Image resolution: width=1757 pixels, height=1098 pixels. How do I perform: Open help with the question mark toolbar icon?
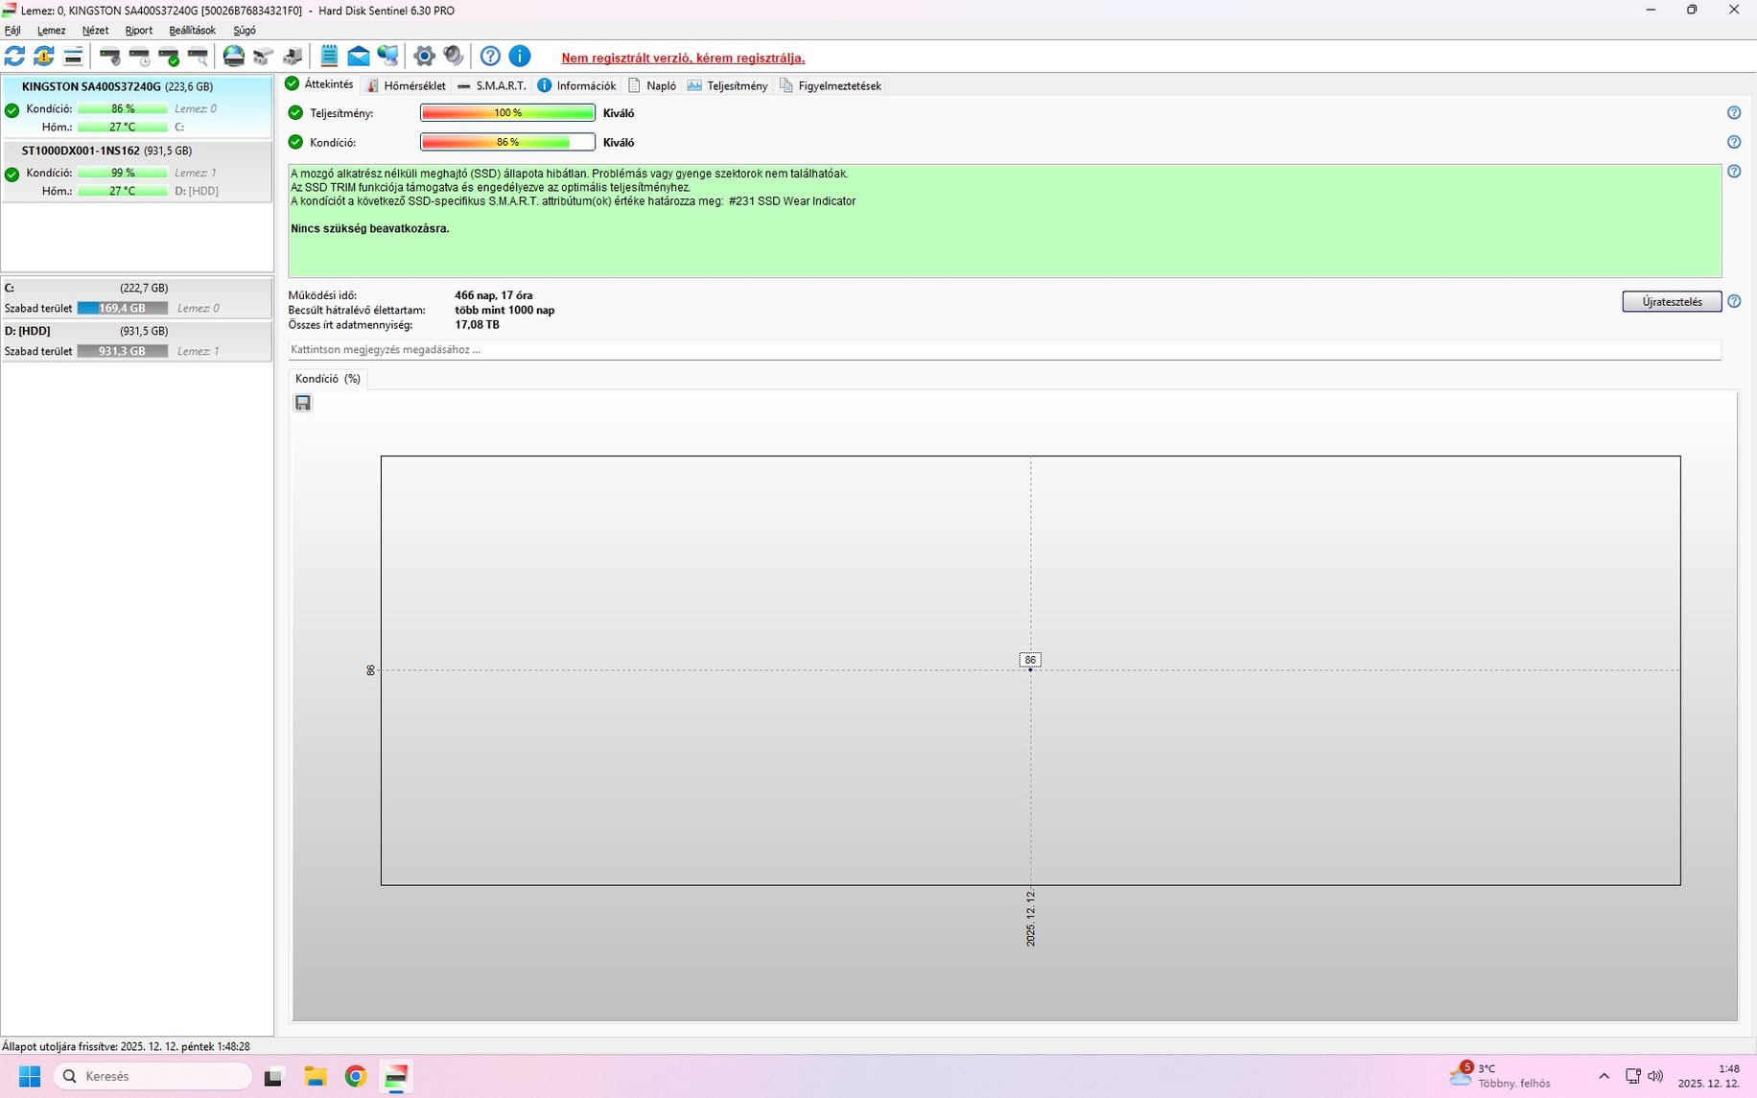tap(490, 56)
